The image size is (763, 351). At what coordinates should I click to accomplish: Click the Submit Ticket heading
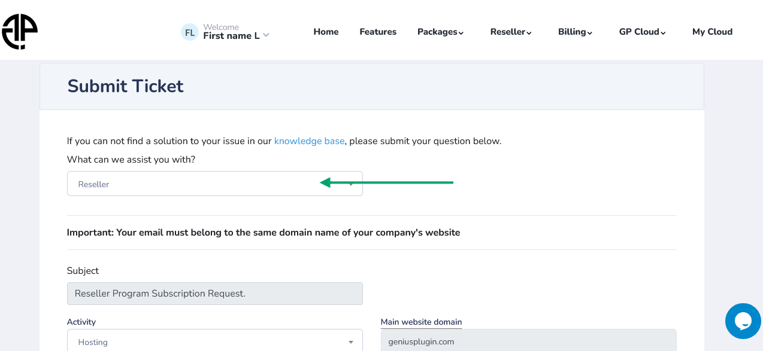(125, 86)
